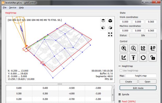Viewport: 162px width, 103px height.
Task: Select the bottom-left cube view icon
Action: tap(103, 27)
